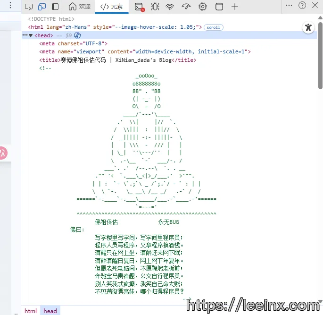323x315 pixels.
Task: Click the plus to add more tools
Action: point(235,7)
